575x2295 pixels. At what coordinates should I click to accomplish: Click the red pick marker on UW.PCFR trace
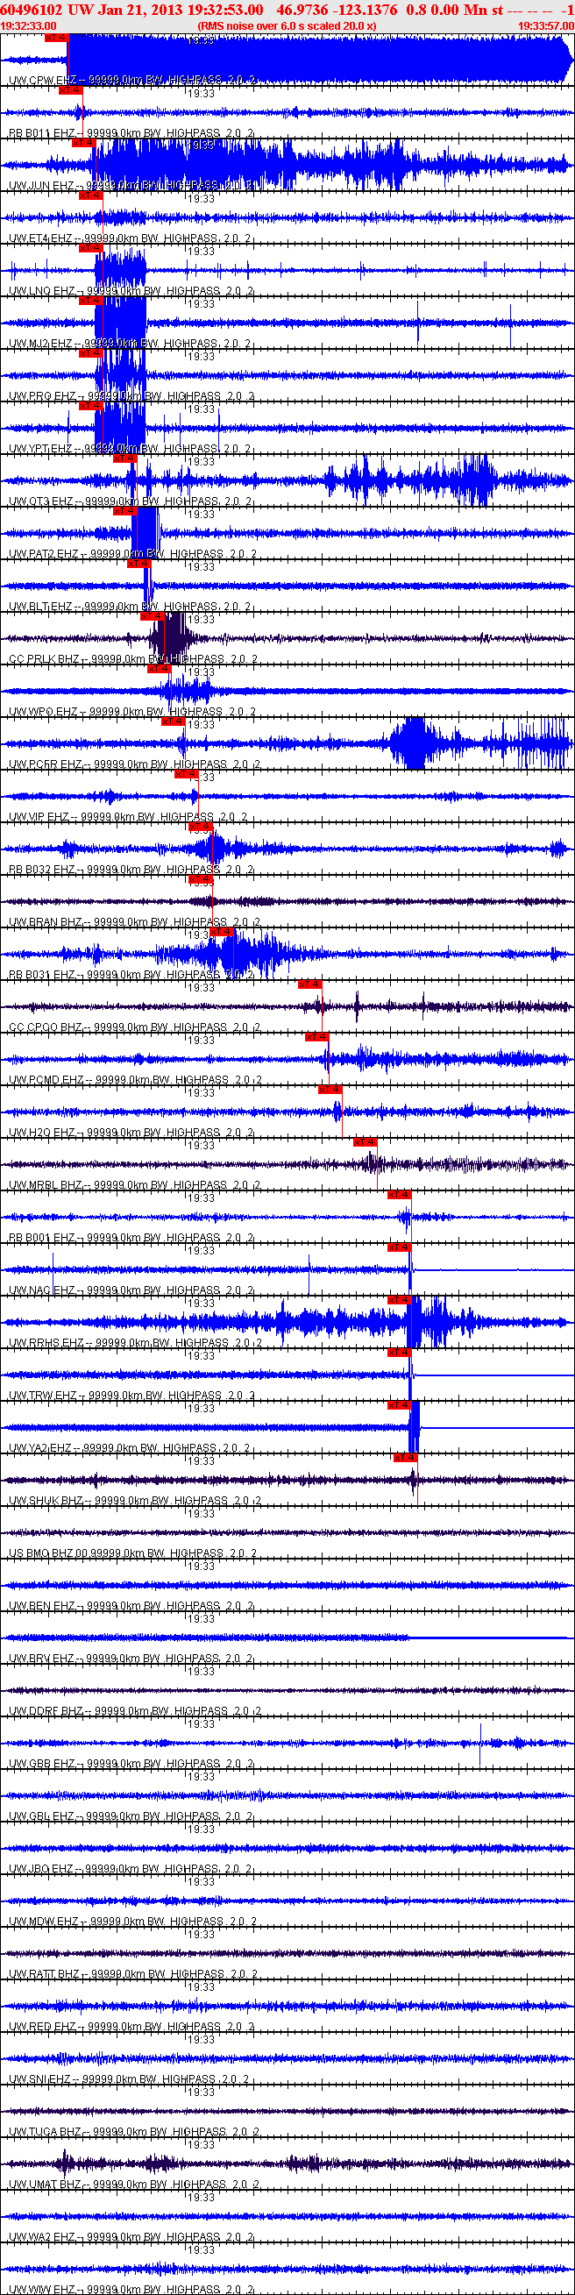coord(173,721)
